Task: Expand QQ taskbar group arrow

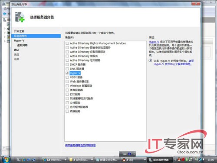Action: [x=145, y=160]
